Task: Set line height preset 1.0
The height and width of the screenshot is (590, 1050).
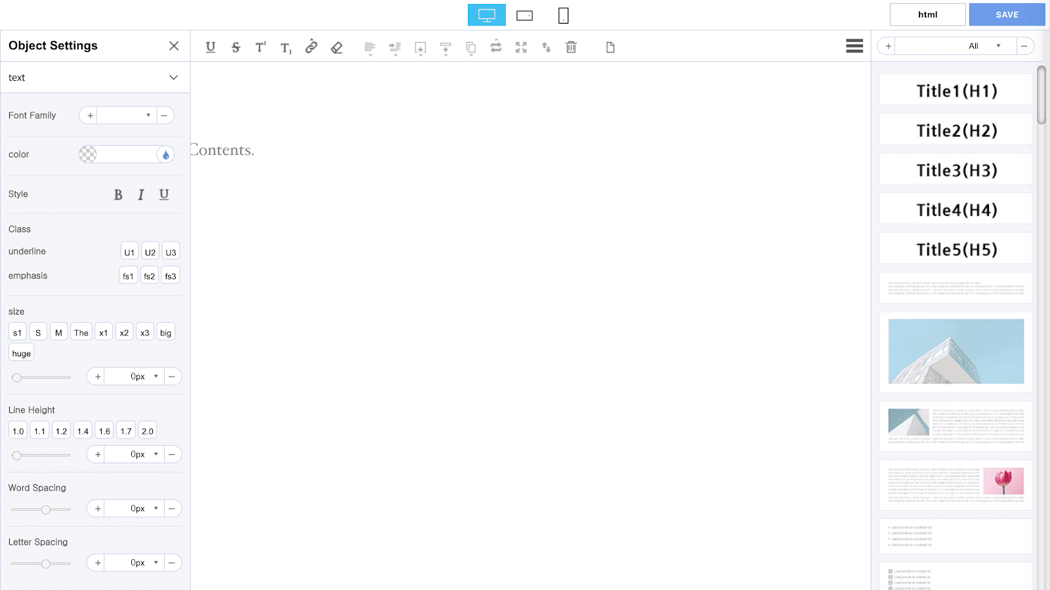Action: (x=18, y=431)
